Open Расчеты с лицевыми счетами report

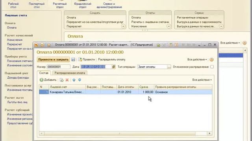click(x=150, y=22)
